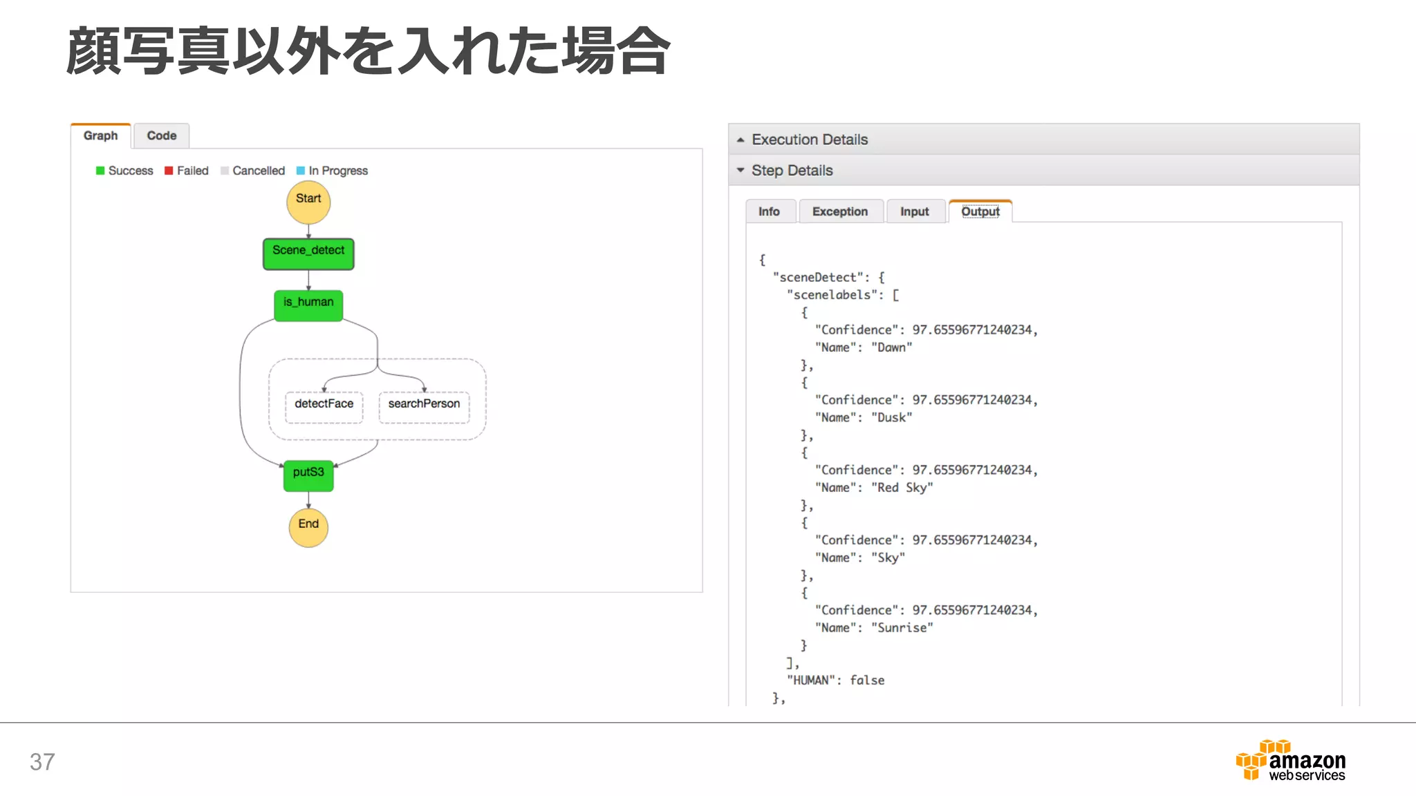Open the Info tab

[769, 211]
